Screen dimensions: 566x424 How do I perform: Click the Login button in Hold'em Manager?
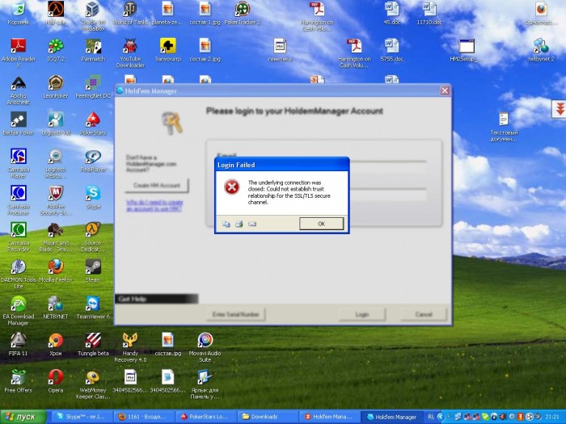coord(362,314)
